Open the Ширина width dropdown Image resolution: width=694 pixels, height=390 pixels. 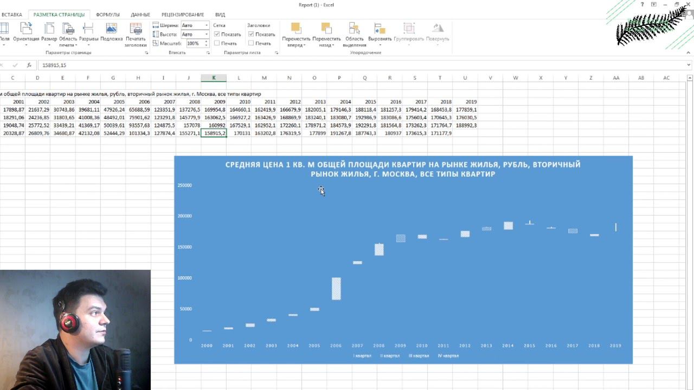click(207, 25)
